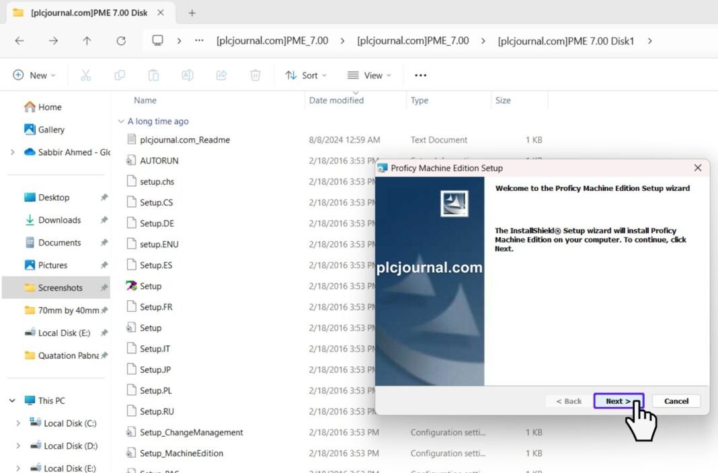
Task: Click the colorful Setup application icon
Action: (132, 286)
